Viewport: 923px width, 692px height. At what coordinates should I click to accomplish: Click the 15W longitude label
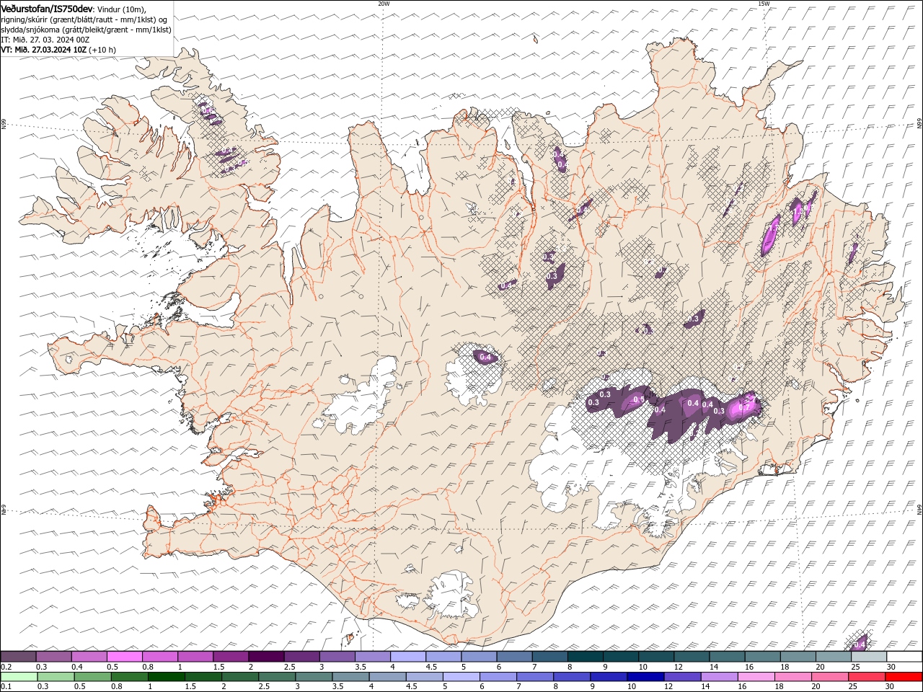click(x=764, y=4)
